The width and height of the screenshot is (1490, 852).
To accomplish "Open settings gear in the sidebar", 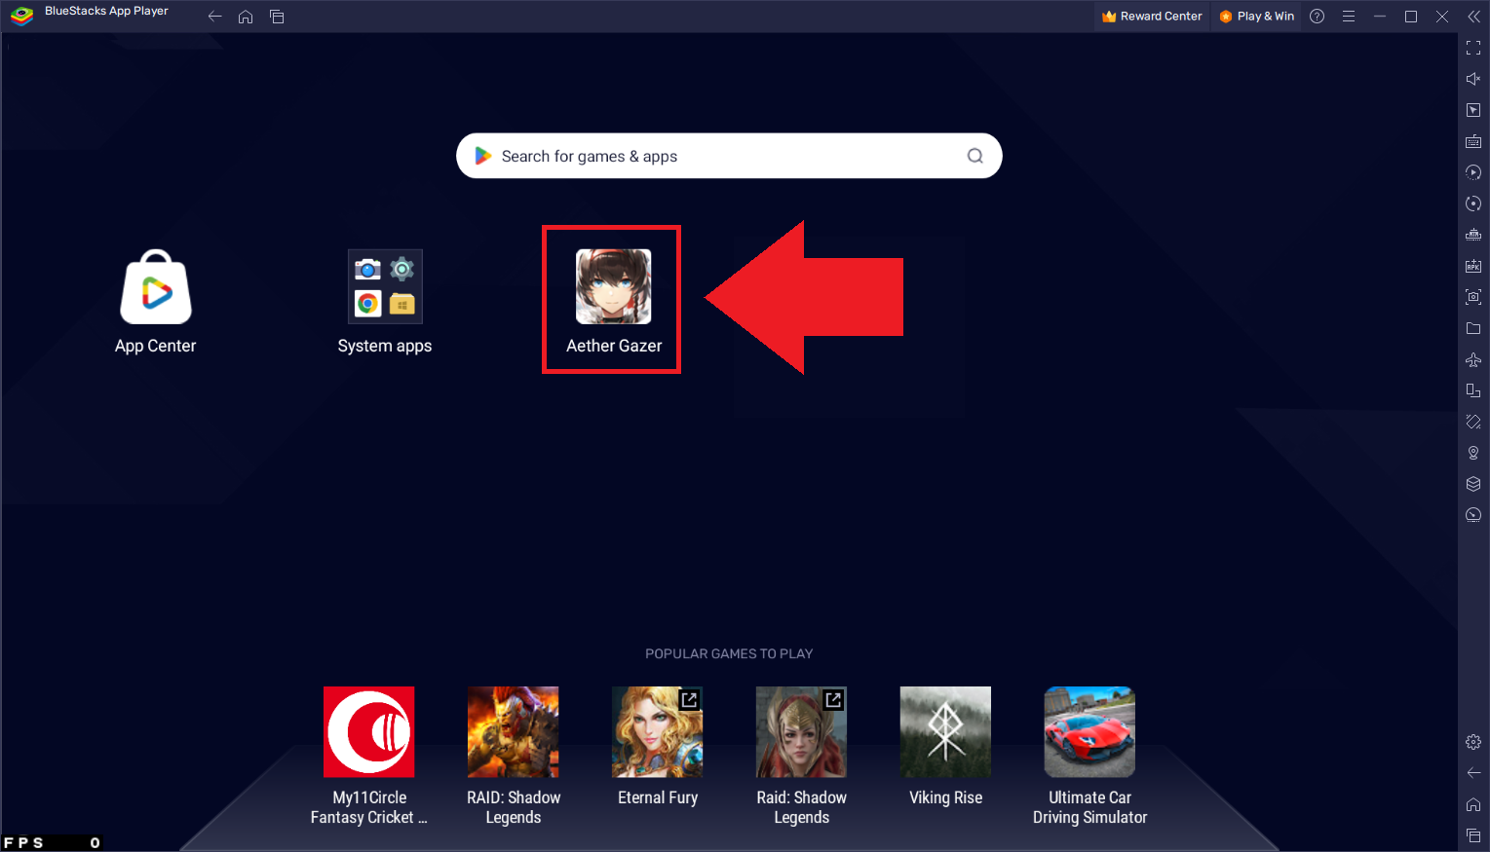I will [x=1473, y=742].
